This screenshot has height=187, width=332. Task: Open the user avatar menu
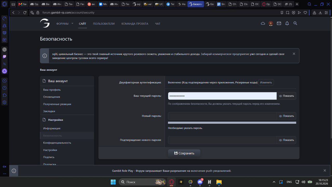271,24
